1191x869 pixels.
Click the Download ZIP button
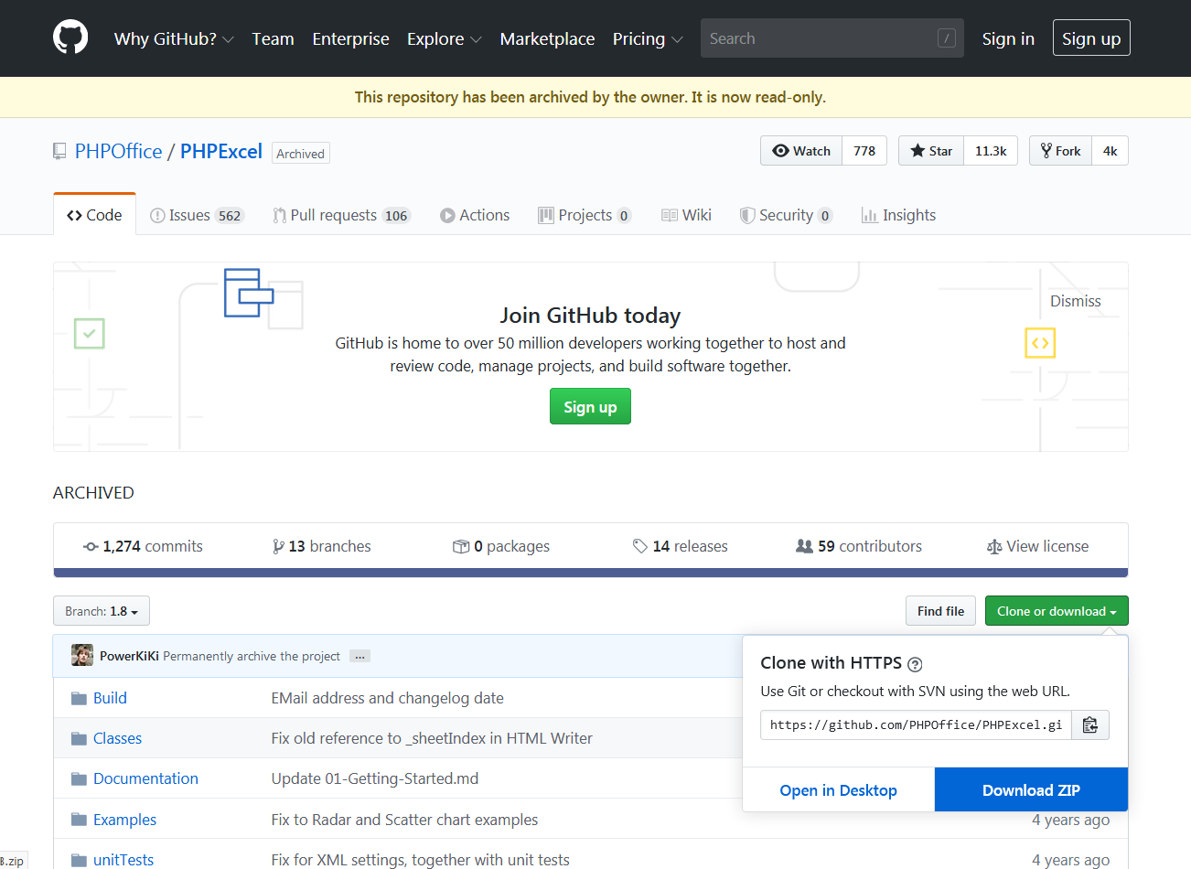point(1031,790)
